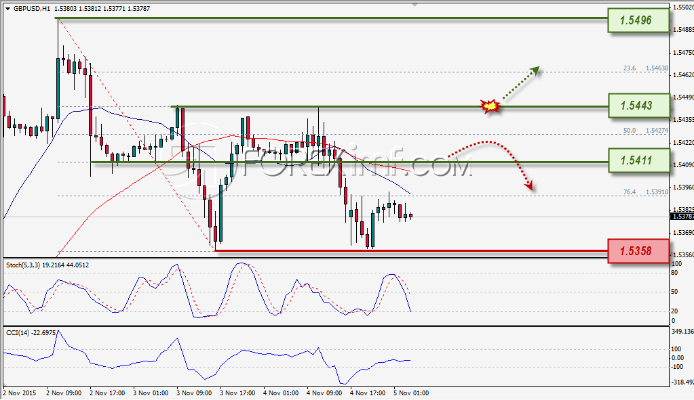Open the dropdown triangle beside GBPUSD,H1
This screenshot has width=694, height=400.
tap(8, 8)
